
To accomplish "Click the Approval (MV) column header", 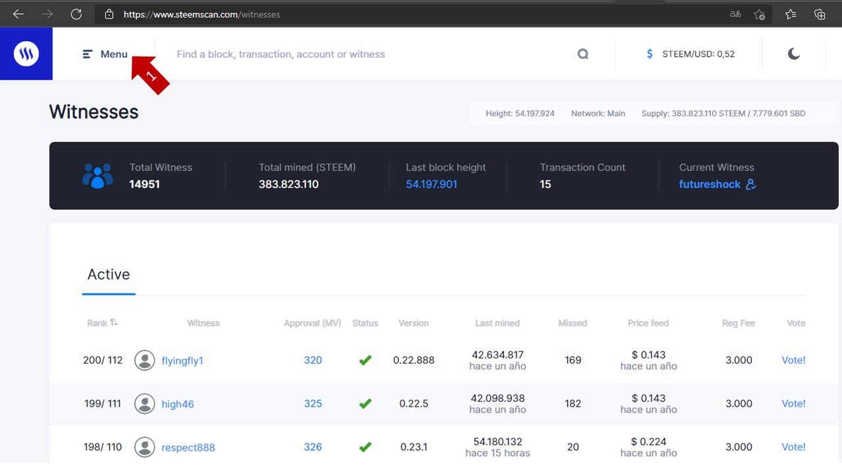I will point(312,323).
